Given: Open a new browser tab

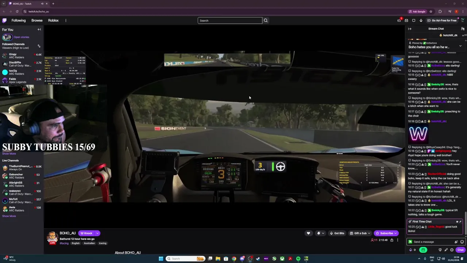Looking at the screenshot, I should click(53, 4).
